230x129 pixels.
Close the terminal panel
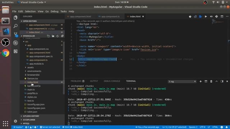[227, 81]
